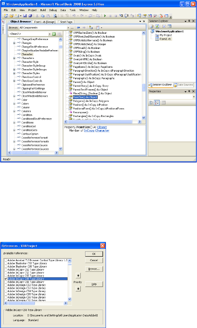The height and width of the screenshot is (328, 197).
Task: Click the Alphabetical sort icon in Properties panel
Action: pos(157,103)
